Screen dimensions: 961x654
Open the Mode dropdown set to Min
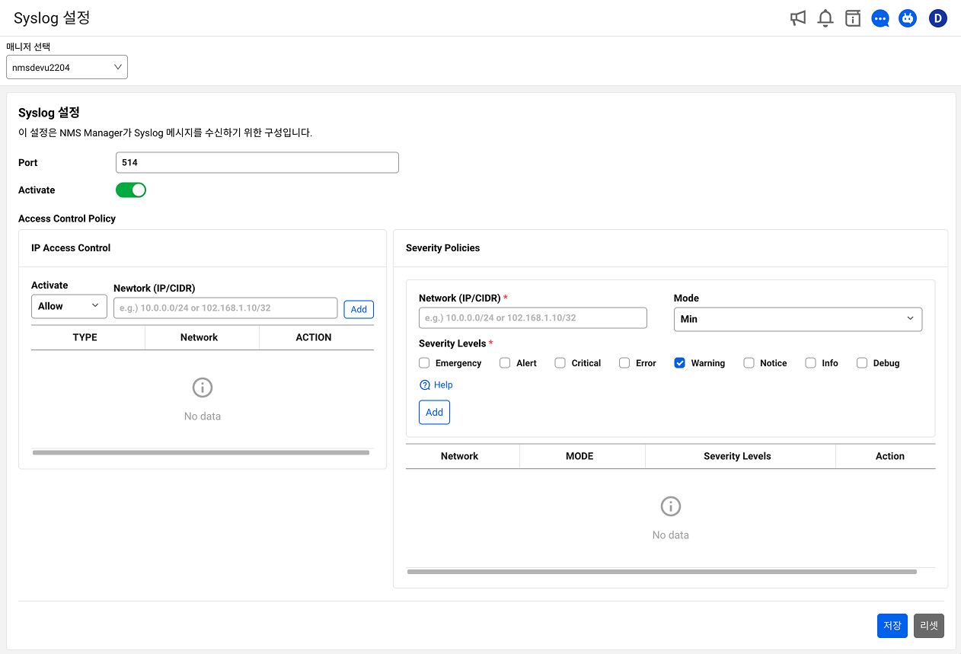pos(797,319)
